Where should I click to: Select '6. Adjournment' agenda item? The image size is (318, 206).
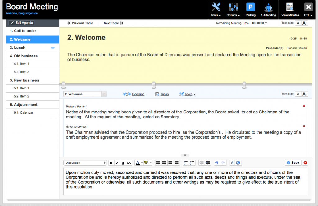(32, 105)
